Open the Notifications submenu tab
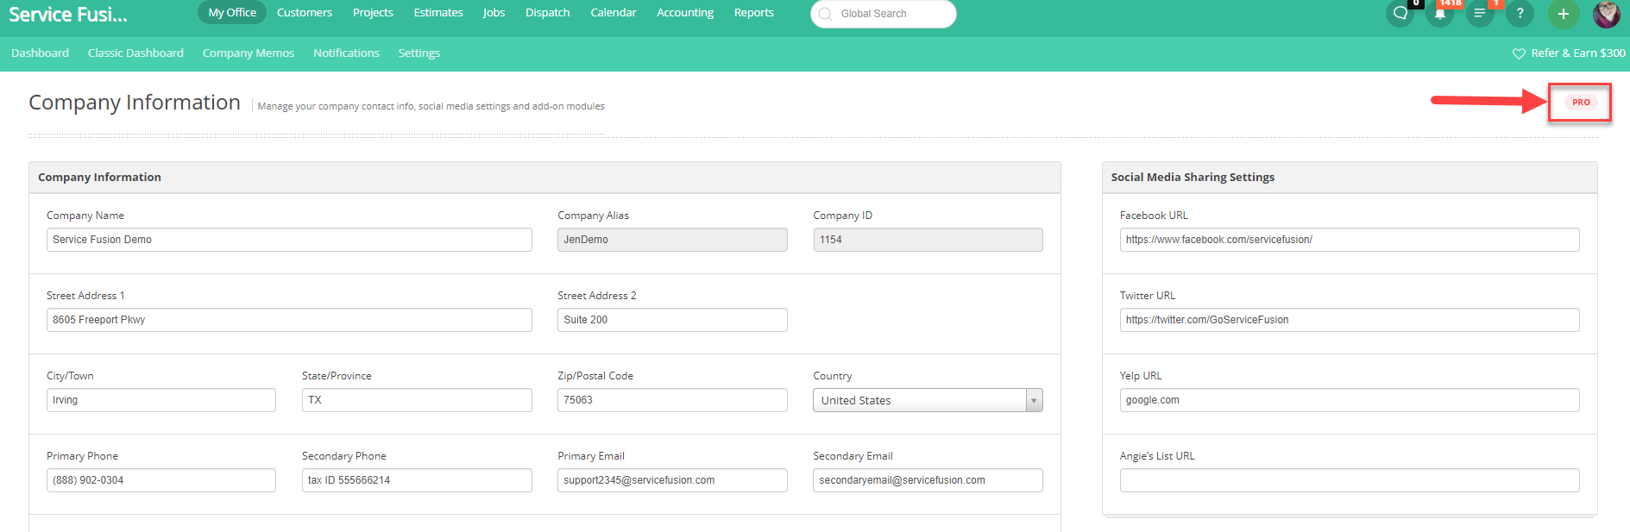 pyautogui.click(x=346, y=53)
